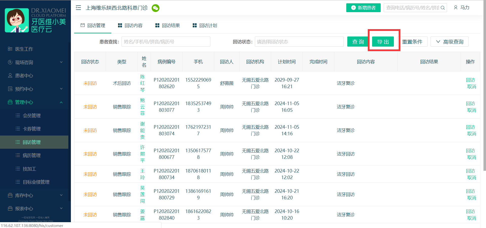This screenshot has width=486, height=228.
Task: Open 医生工作 in the sidebar
Action: [24, 49]
